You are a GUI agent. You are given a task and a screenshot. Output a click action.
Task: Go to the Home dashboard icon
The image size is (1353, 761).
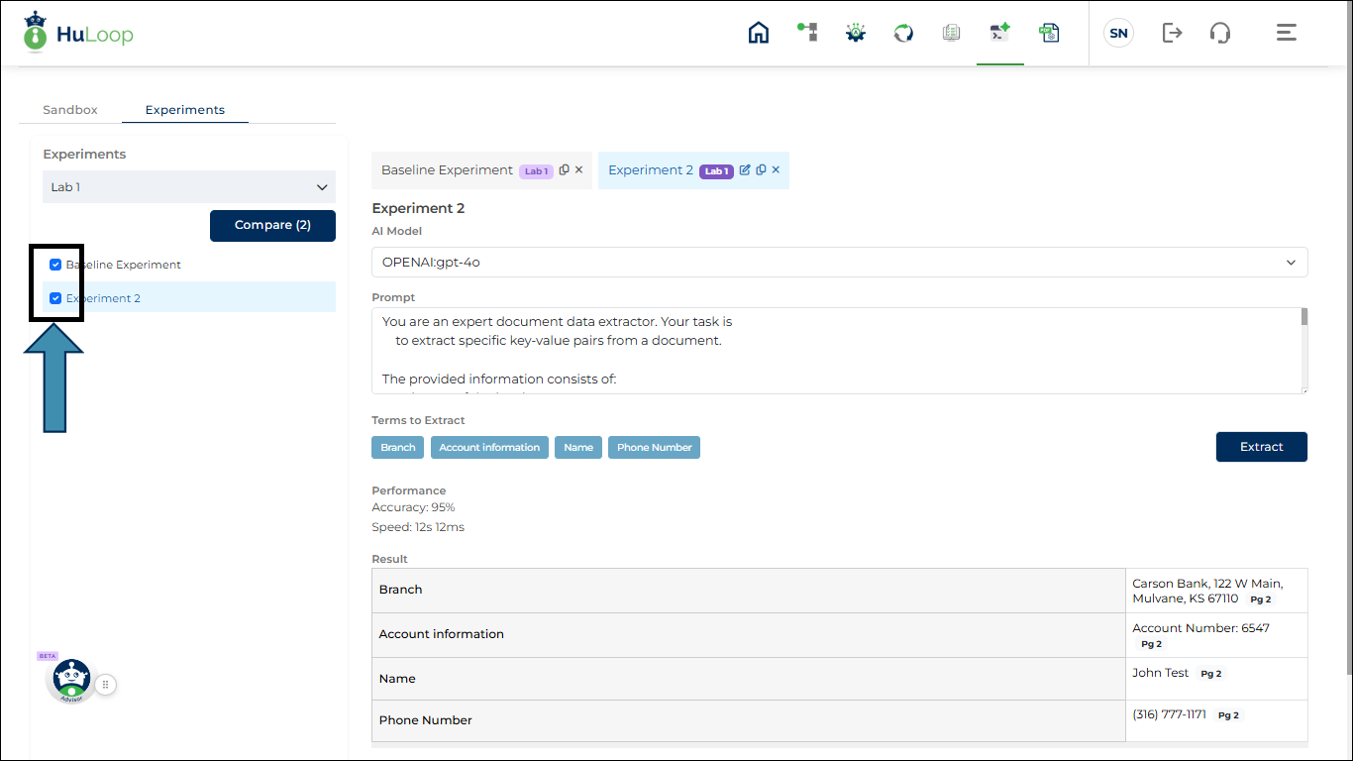[759, 33]
